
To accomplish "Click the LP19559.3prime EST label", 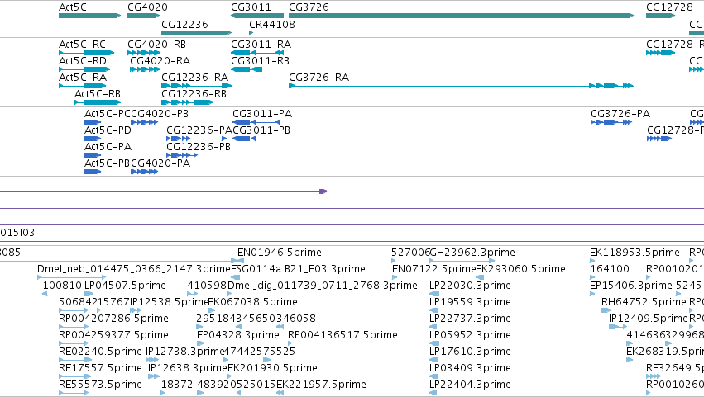I will point(470,302).
